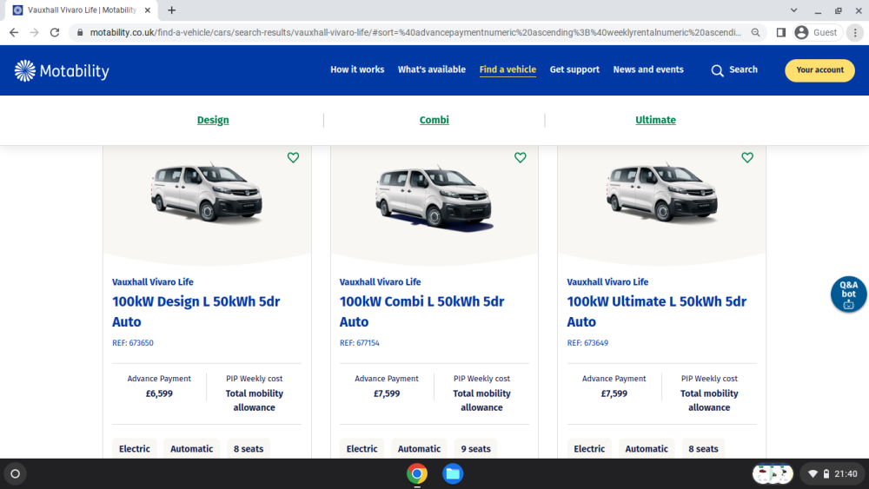Select REF: 673650 text
869x489 pixels.
133,343
